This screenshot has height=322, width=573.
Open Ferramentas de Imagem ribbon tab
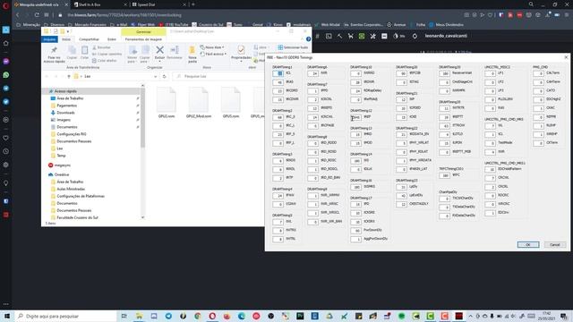(x=143, y=39)
